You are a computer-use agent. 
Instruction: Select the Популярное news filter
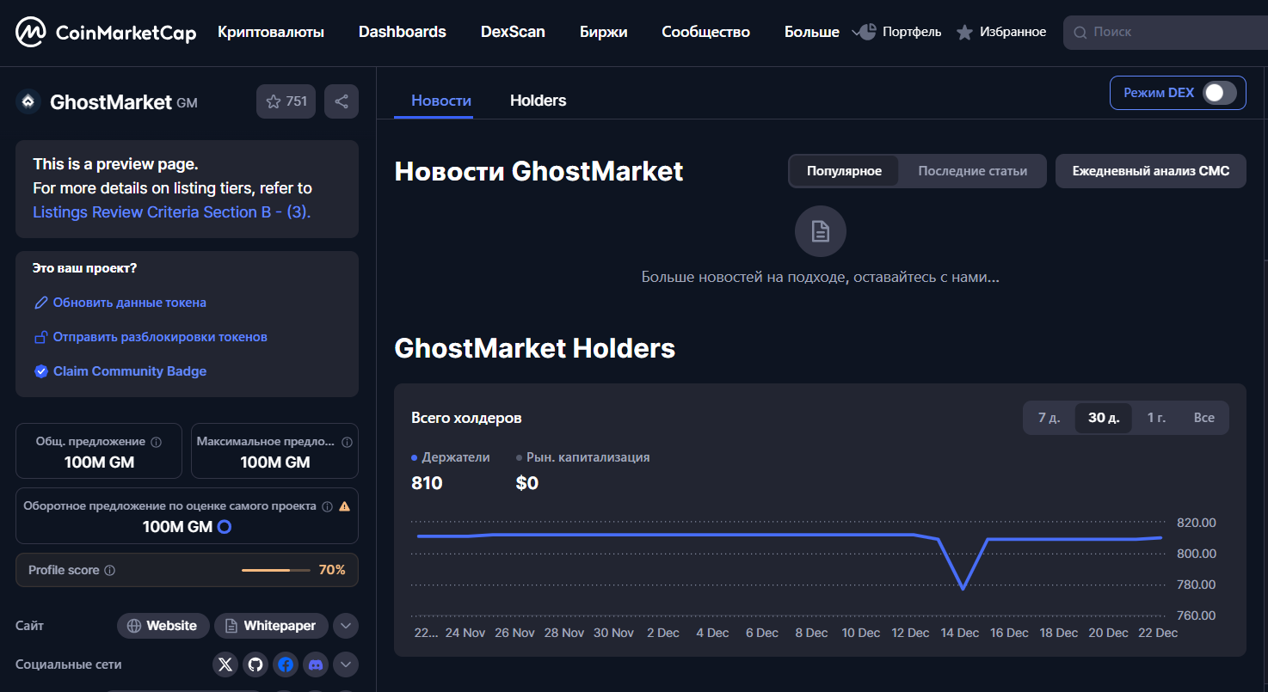[x=844, y=171]
